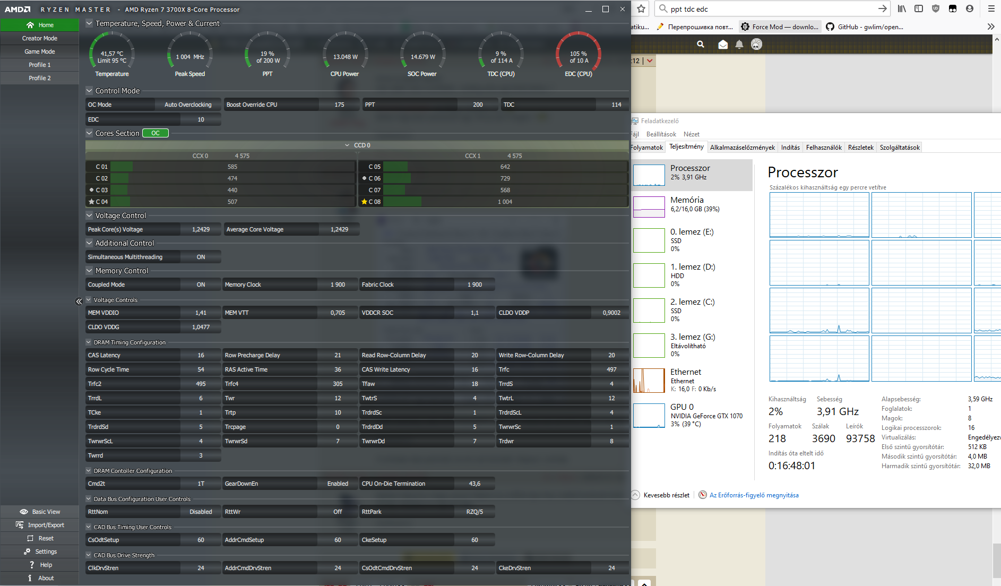Click the AMD logo in the title bar
Screen dimensions: 1001x586
tap(18, 9)
